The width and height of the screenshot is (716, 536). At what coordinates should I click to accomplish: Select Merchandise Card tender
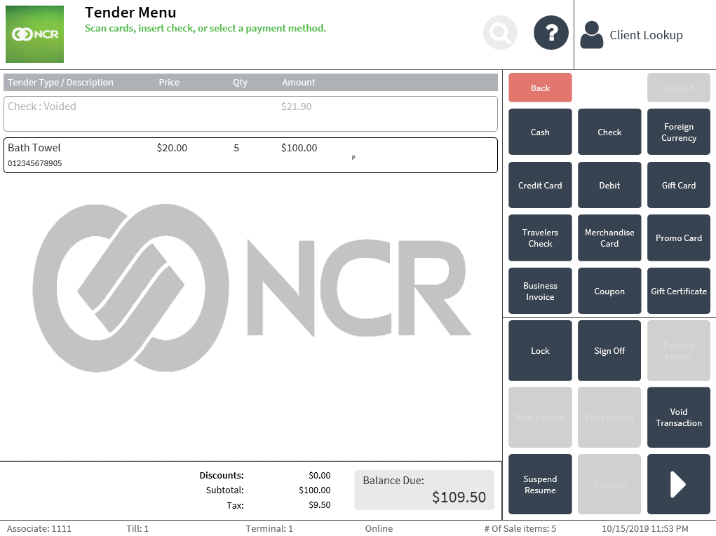pyautogui.click(x=609, y=238)
